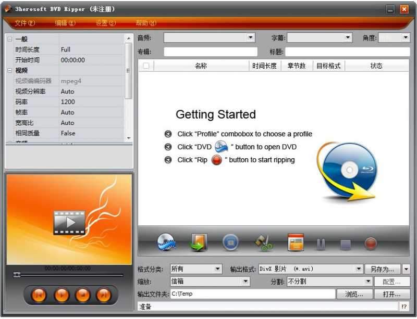Click the next-track playback control

104,295
